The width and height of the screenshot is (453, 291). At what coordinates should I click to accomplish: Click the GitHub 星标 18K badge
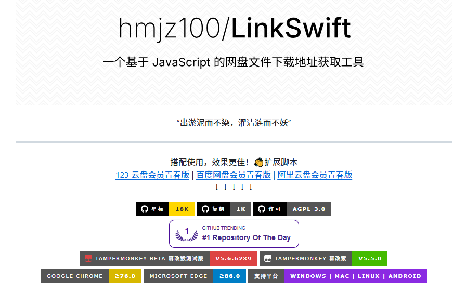[x=165, y=209]
